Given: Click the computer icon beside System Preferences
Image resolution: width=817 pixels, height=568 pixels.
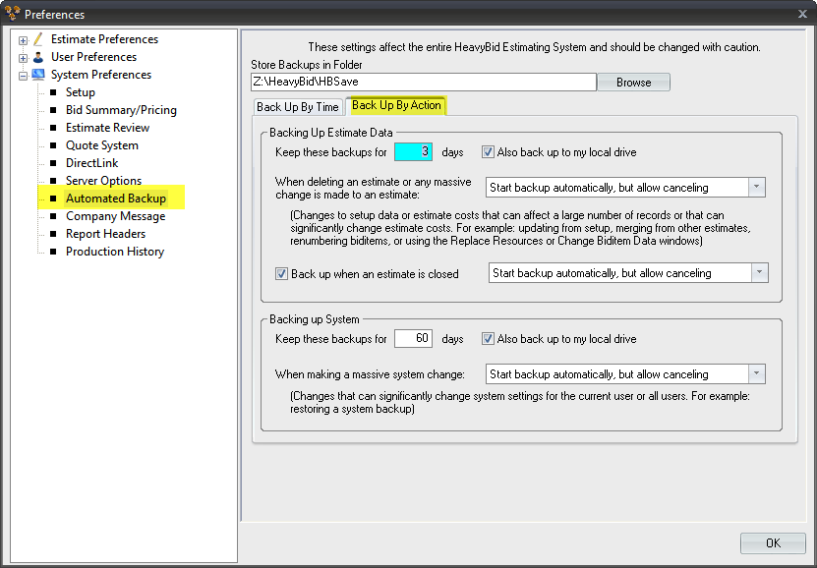Looking at the screenshot, I should click(x=37, y=75).
